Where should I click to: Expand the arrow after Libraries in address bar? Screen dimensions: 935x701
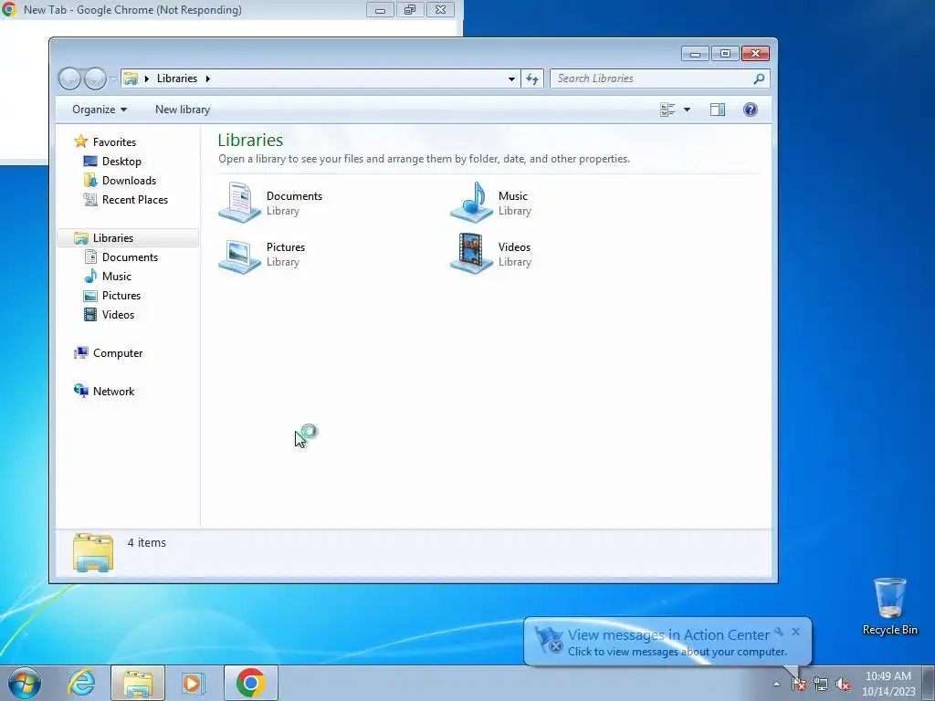tap(207, 78)
